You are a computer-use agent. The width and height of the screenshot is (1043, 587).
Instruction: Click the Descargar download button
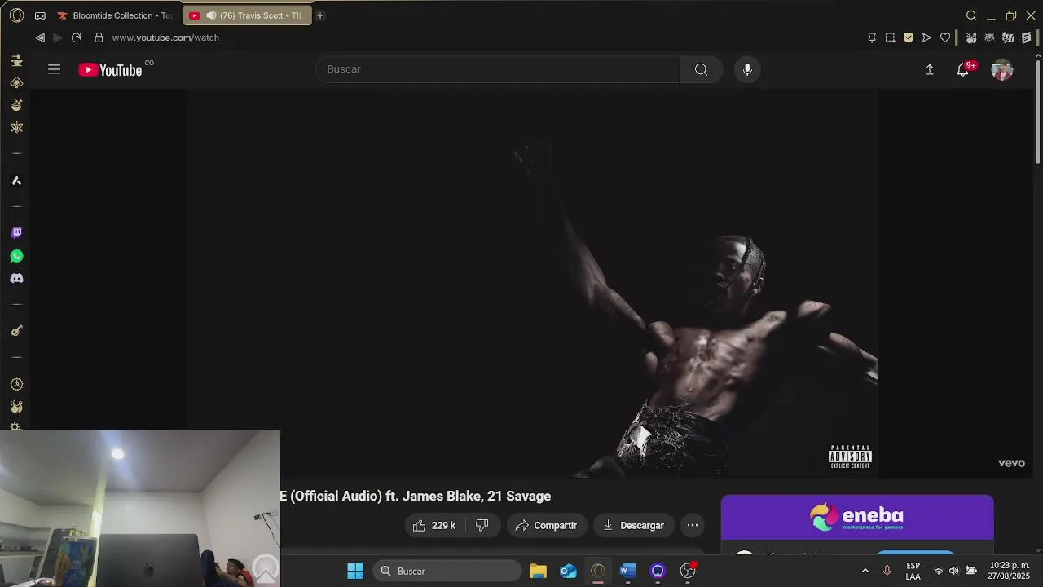tap(634, 525)
